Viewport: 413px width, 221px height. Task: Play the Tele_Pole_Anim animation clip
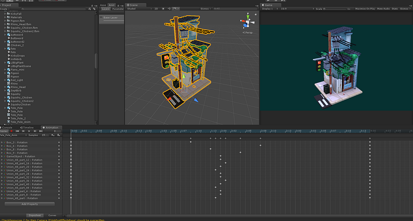tap(29, 131)
